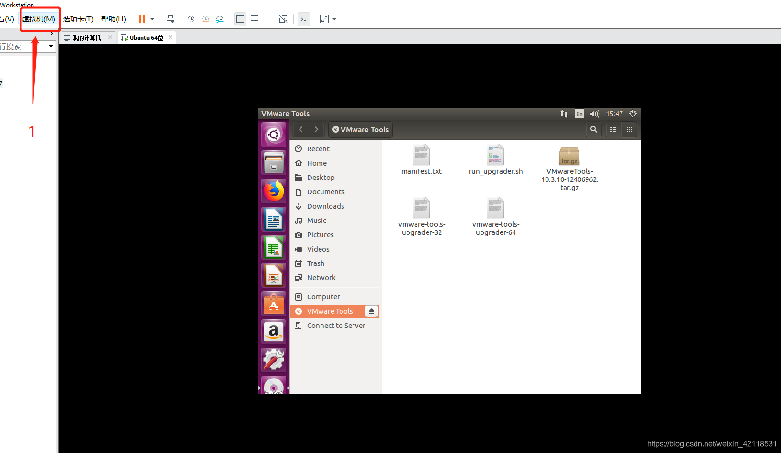Click the DVD disc icon in the dock
This screenshot has height=453, width=781.
(274, 385)
